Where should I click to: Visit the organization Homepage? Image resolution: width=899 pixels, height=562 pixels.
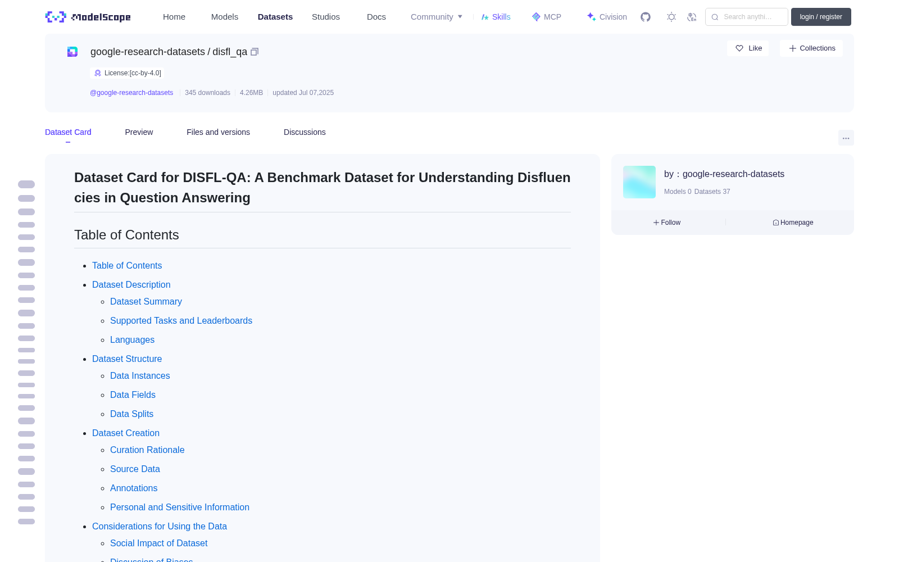[793, 223]
